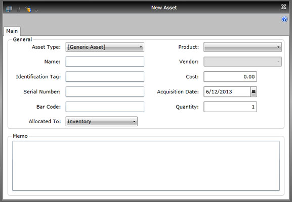Screen dimensions: 292x202
Task: Click the grayed attachment icon in toolbar
Action: click(19, 9)
